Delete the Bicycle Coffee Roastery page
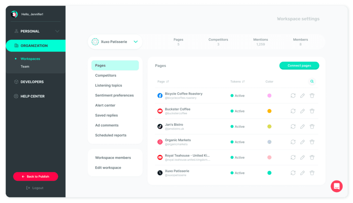Viewport: 353px width, 203px height. coord(312,96)
